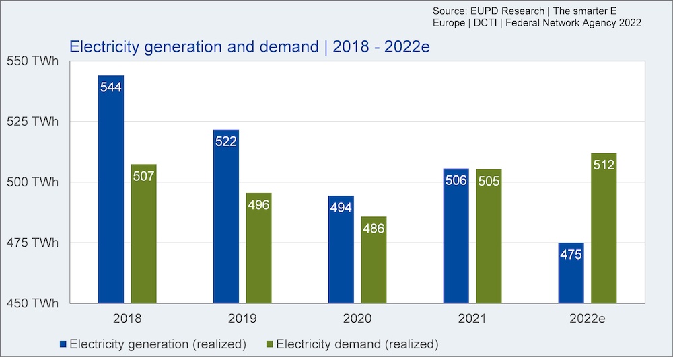This screenshot has width=673, height=357.
Task: Click the blue 2022e bar labeled 475
Action: [x=571, y=273]
